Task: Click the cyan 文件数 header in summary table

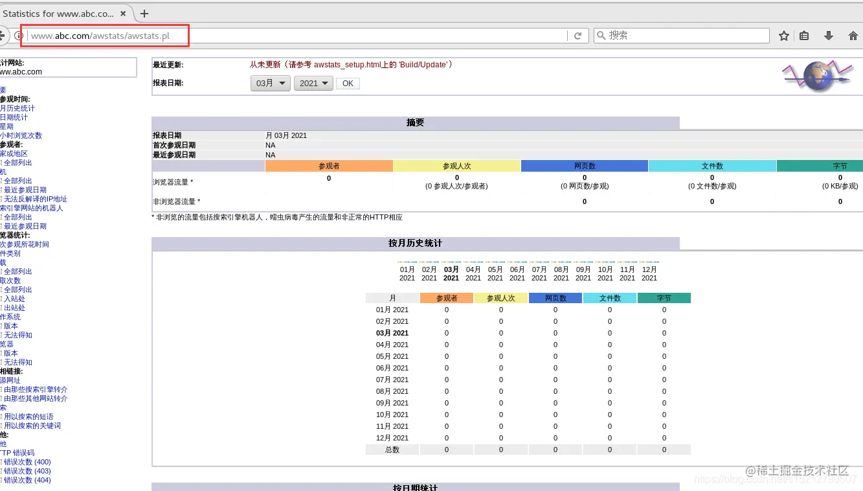Action: click(712, 166)
